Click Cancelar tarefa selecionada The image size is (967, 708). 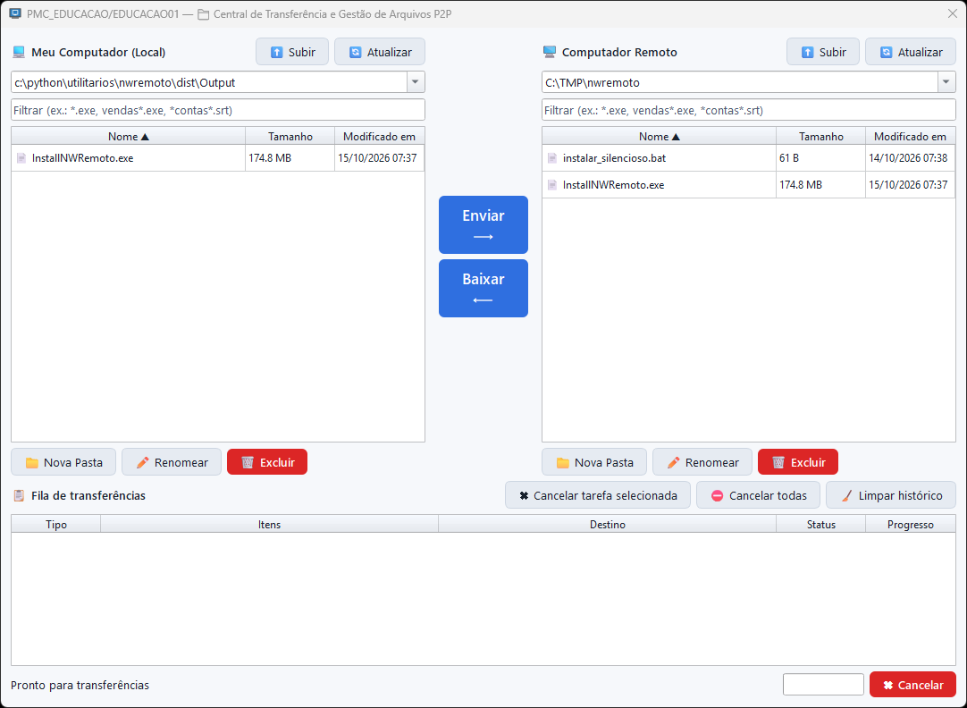598,495
